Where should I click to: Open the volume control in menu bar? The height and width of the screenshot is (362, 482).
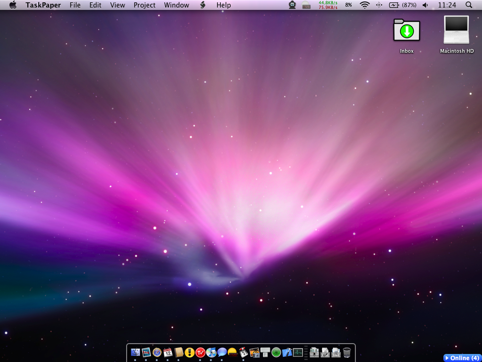coord(426,5)
